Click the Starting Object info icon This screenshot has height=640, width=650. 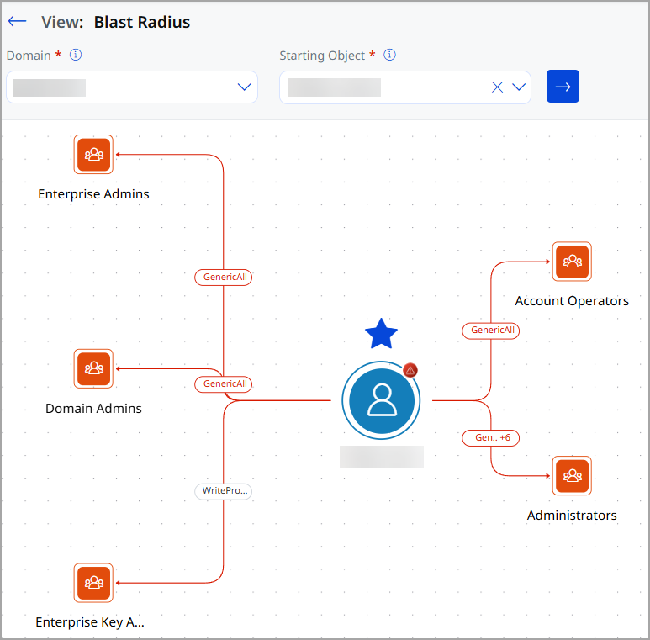pos(389,55)
